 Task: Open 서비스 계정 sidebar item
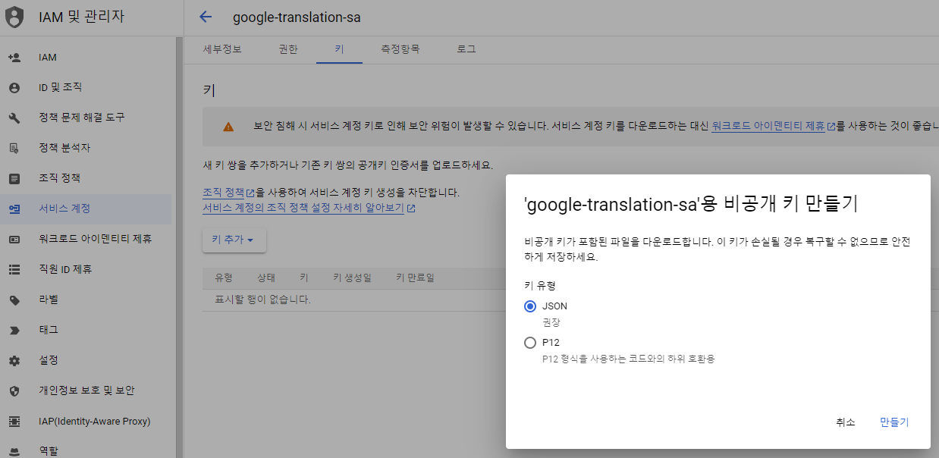(86, 209)
